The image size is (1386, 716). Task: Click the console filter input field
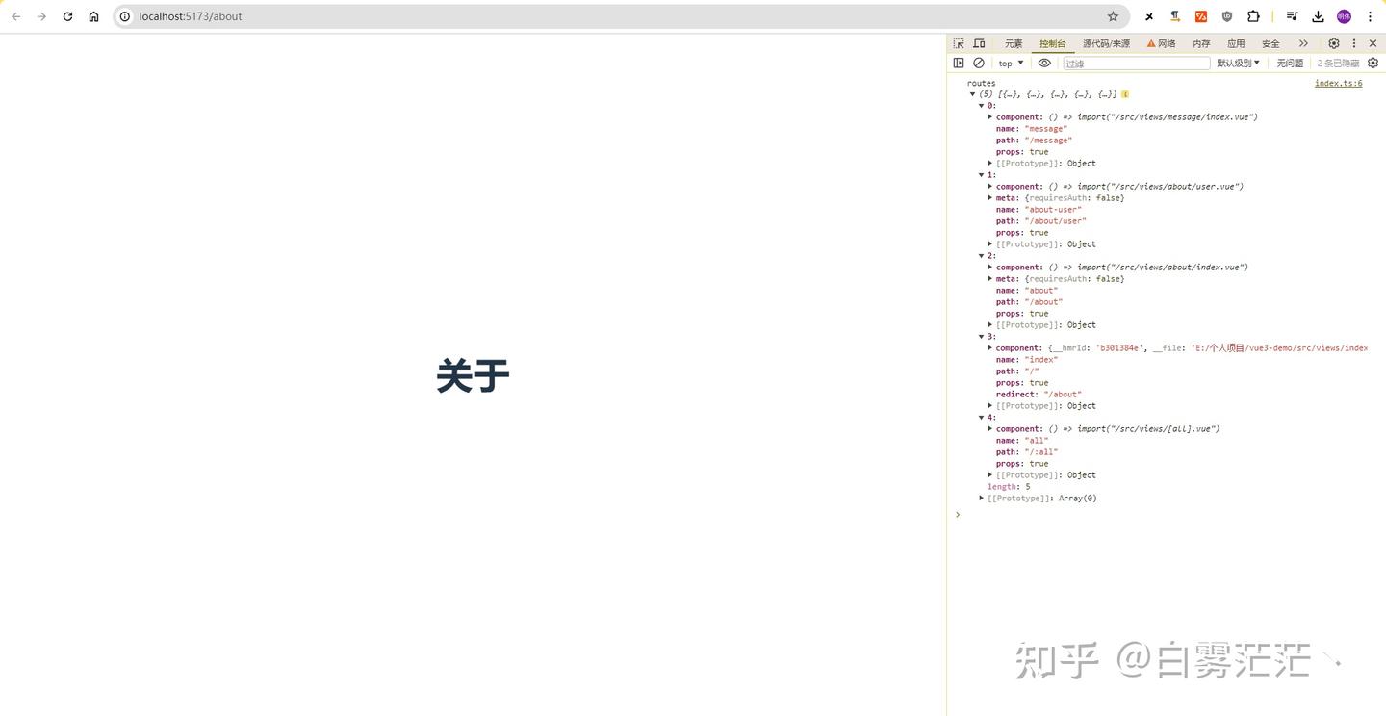(x=1136, y=63)
